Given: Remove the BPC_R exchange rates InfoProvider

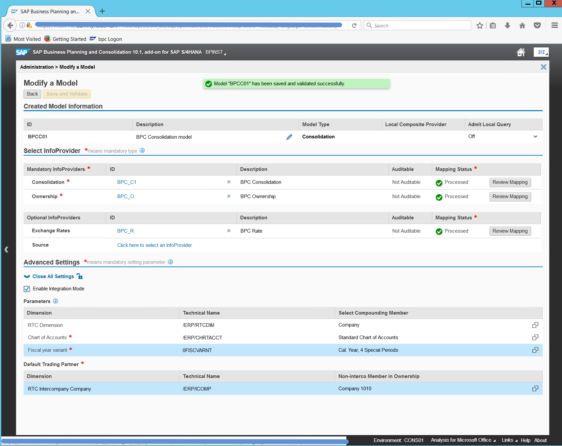Looking at the screenshot, I should [229, 231].
